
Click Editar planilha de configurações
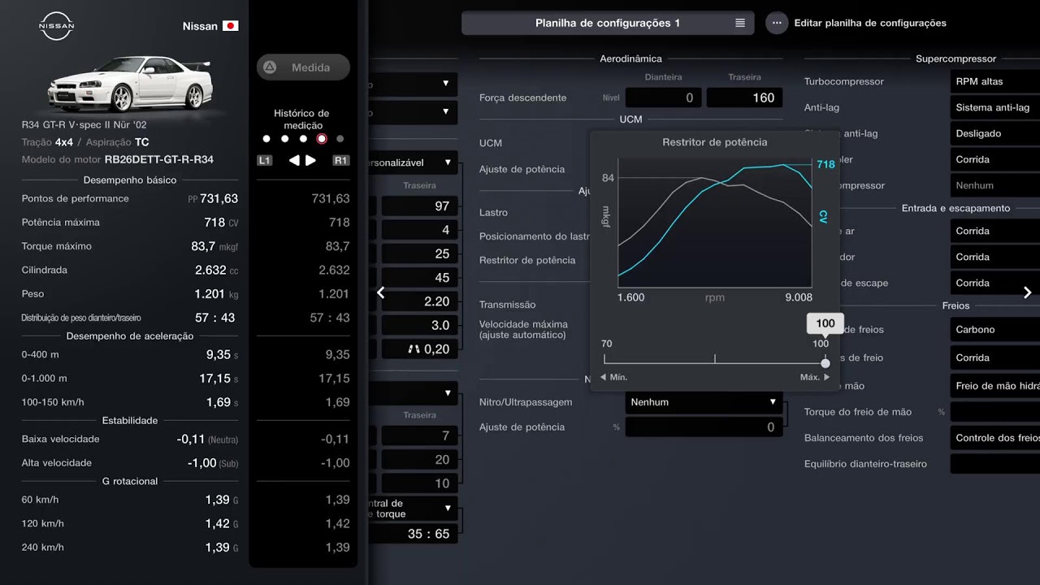[x=870, y=23]
